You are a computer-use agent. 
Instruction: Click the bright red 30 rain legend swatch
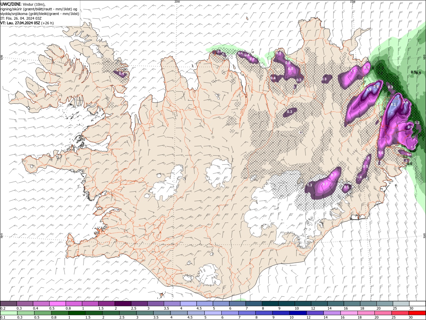pyautogui.click(x=417, y=313)
